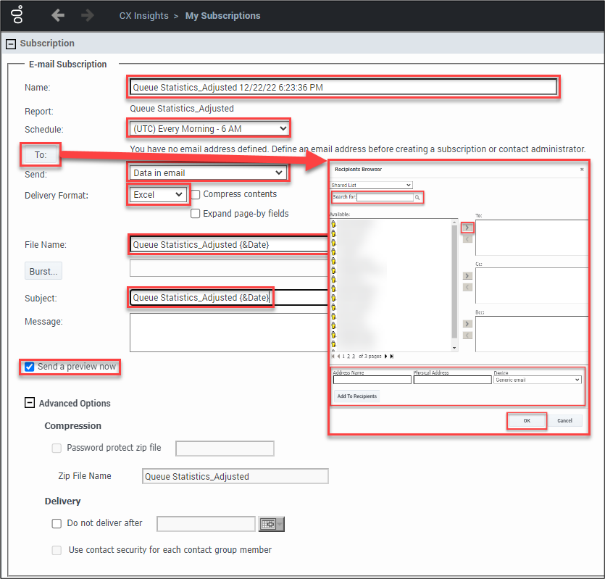
Task: Tick the Expand page-by fields checkbox
Action: tap(196, 213)
